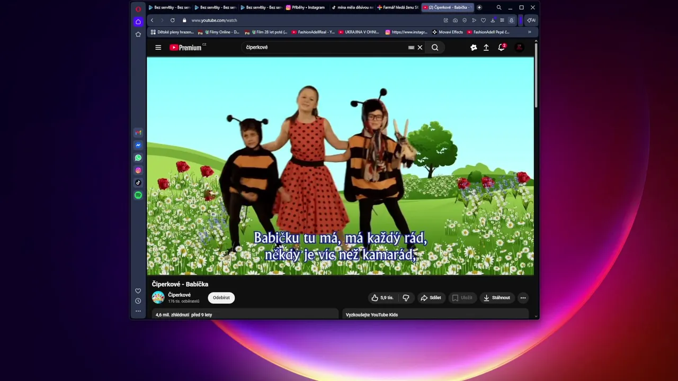The width and height of the screenshot is (678, 381).
Task: Open the Opera main menu logo
Action: 138,9
